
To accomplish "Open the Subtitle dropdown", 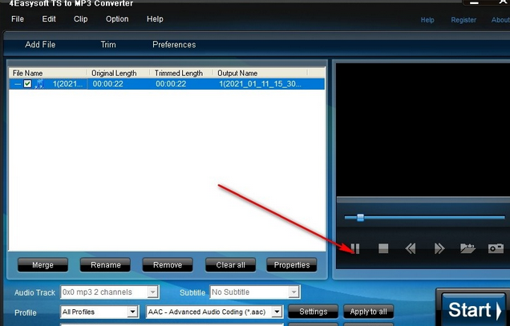I will point(293,292).
